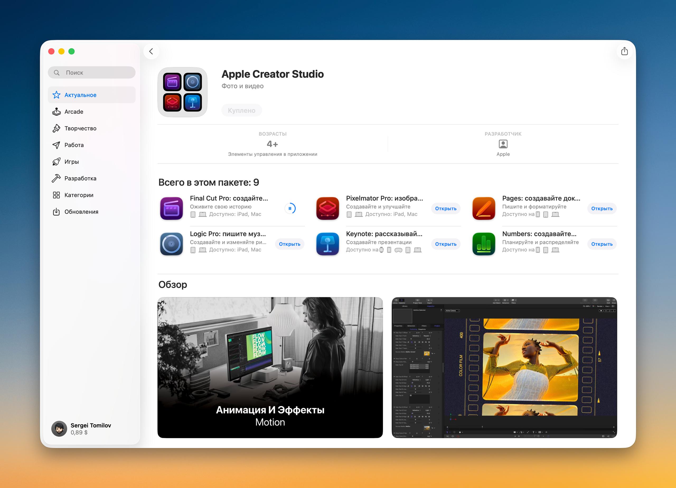Open the Final Cut Pro title

229,198
